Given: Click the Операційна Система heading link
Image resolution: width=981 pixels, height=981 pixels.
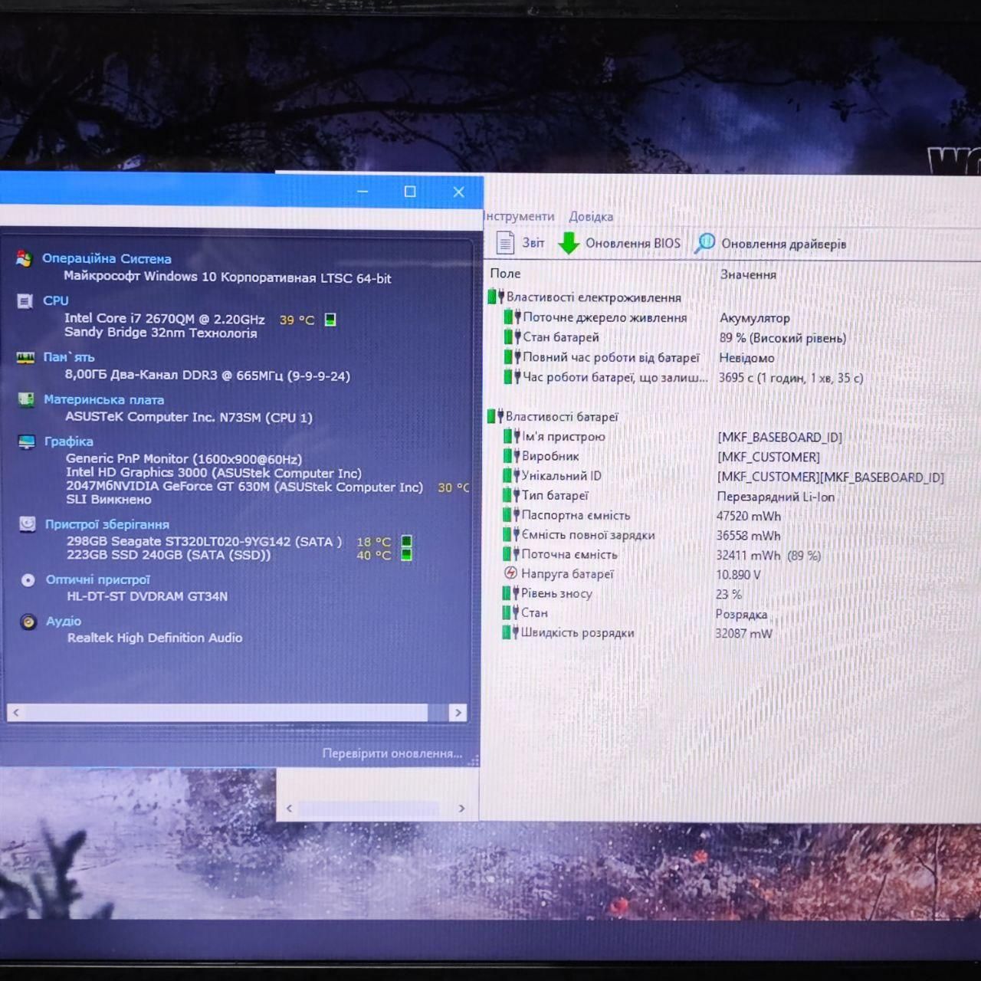Looking at the screenshot, I should (x=107, y=259).
